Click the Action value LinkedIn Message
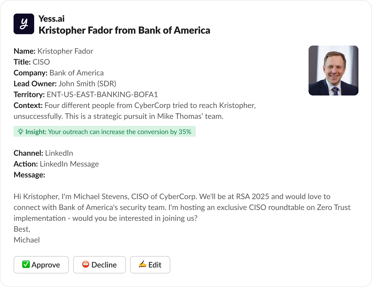Image resolution: width=372 pixels, height=287 pixels. (69, 164)
